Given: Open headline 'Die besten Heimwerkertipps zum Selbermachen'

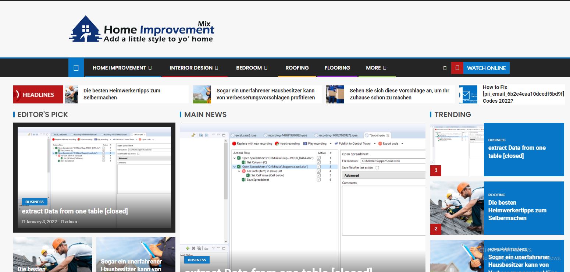Looking at the screenshot, I should click(x=122, y=94).
